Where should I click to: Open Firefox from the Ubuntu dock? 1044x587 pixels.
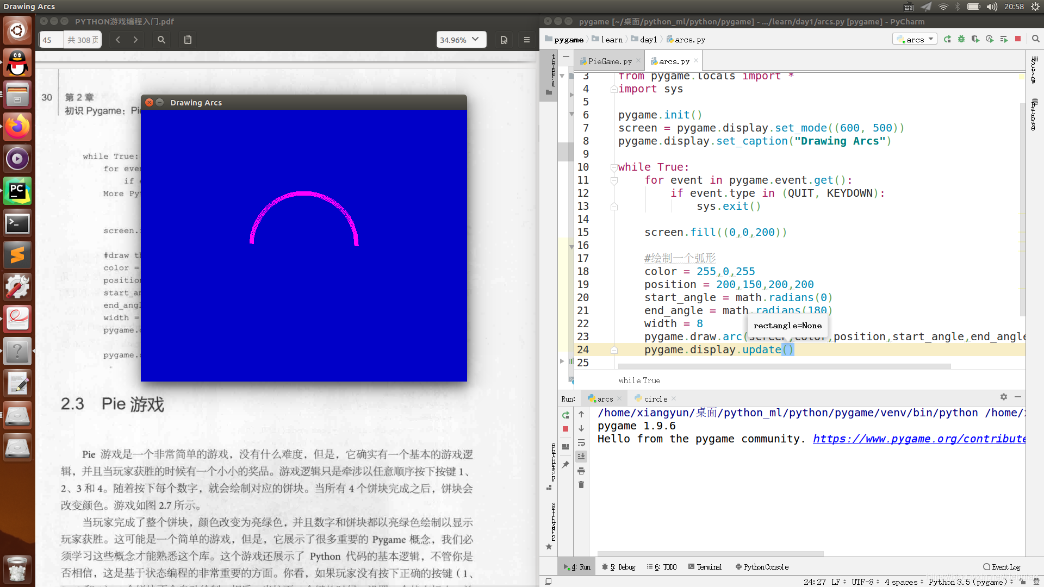pyautogui.click(x=17, y=127)
